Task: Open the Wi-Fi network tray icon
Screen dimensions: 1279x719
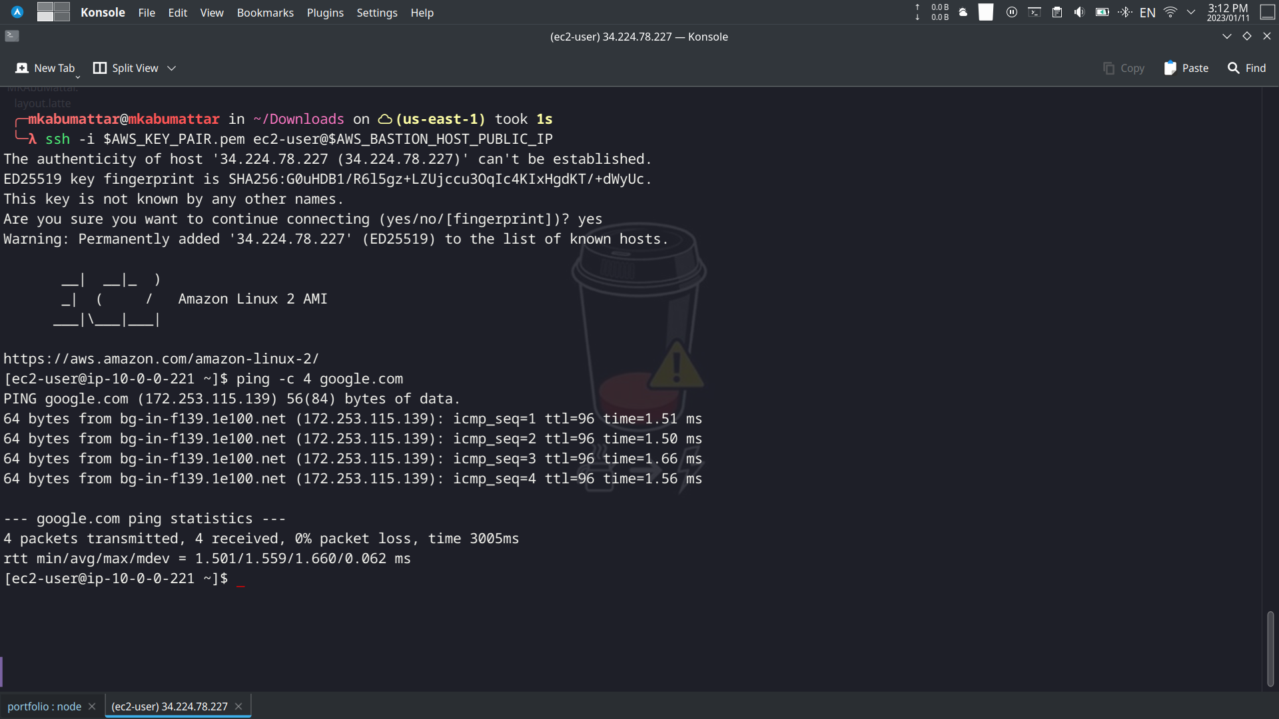Action: (x=1170, y=12)
